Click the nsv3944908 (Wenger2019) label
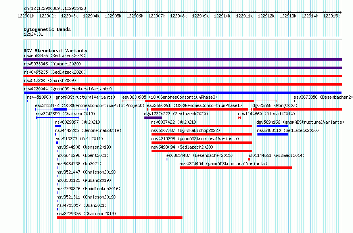Viewport: 353px width, 233px height. pyautogui.click(x=84, y=147)
